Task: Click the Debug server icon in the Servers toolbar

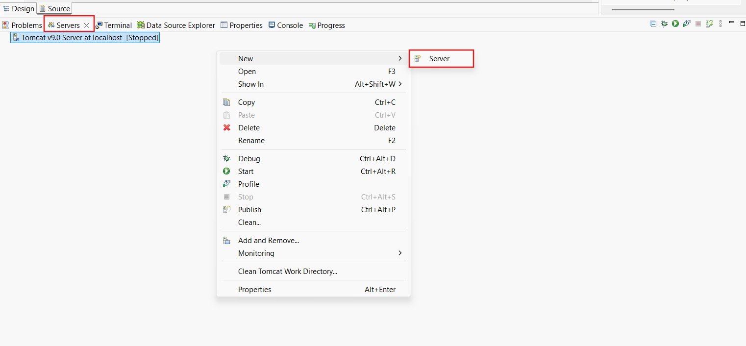Action: point(664,24)
